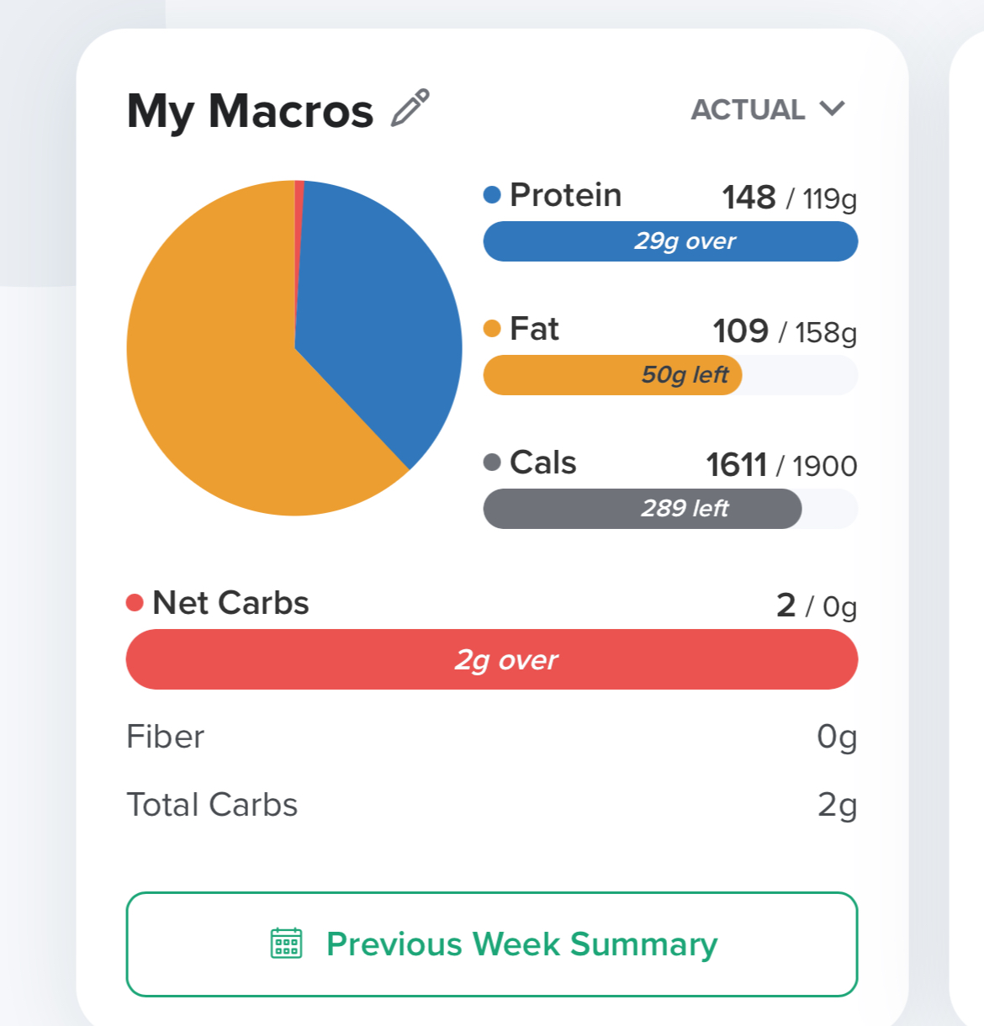
Task: Click the calendar icon in Previous Week Summary
Action: click(286, 944)
